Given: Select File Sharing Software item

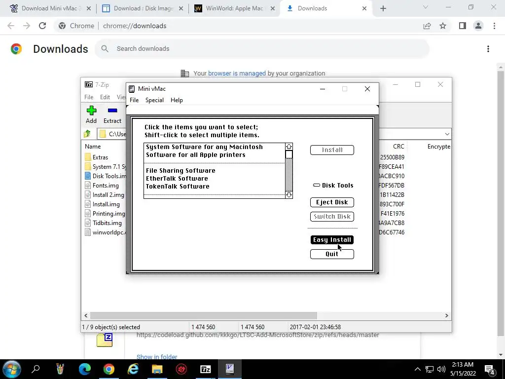Looking at the screenshot, I should [180, 170].
